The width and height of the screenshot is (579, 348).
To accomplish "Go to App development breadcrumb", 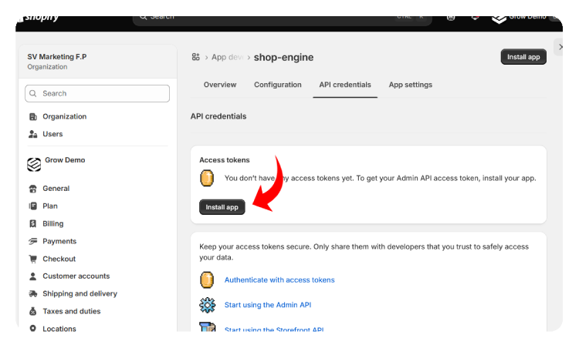I will (227, 57).
